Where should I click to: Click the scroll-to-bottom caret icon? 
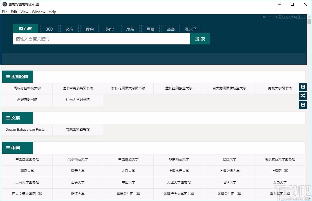click(x=303, y=105)
